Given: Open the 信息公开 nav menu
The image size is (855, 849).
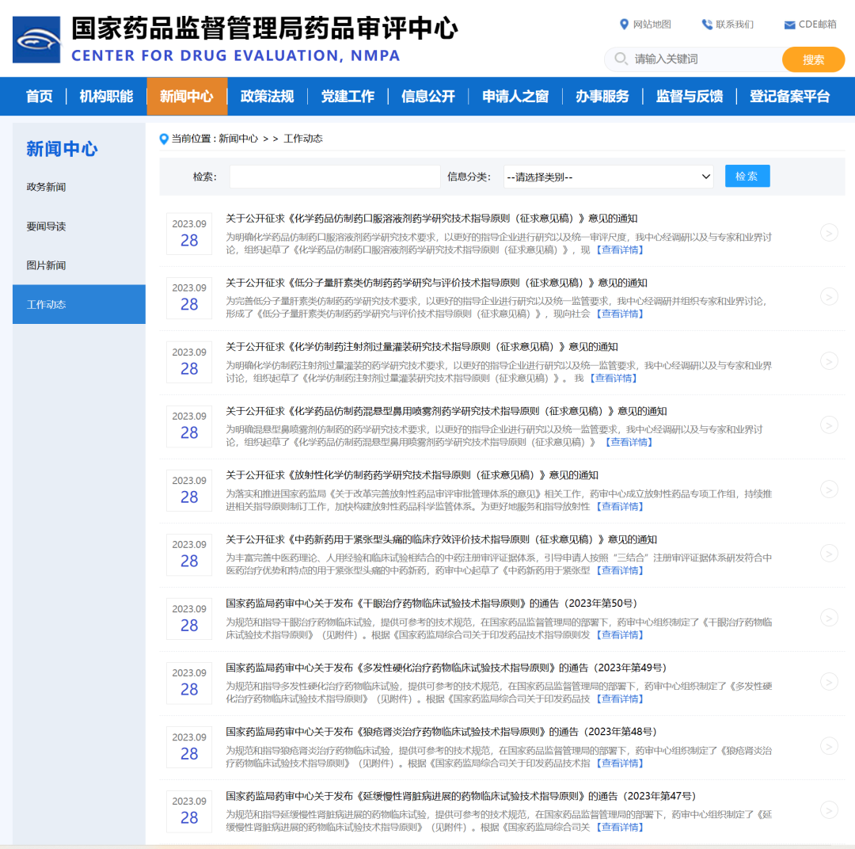Looking at the screenshot, I should [x=428, y=97].
